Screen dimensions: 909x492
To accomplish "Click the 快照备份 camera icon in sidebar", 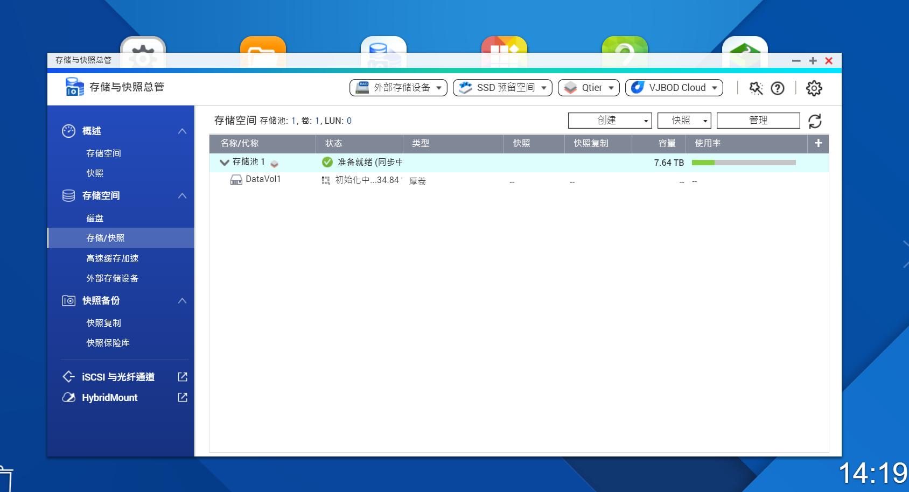I will [68, 301].
